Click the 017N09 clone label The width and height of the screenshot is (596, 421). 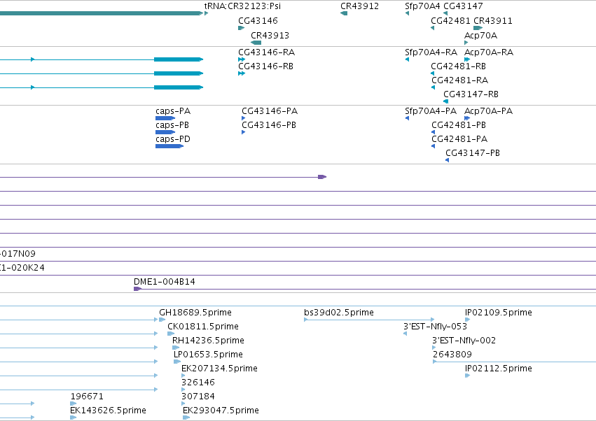18,254
